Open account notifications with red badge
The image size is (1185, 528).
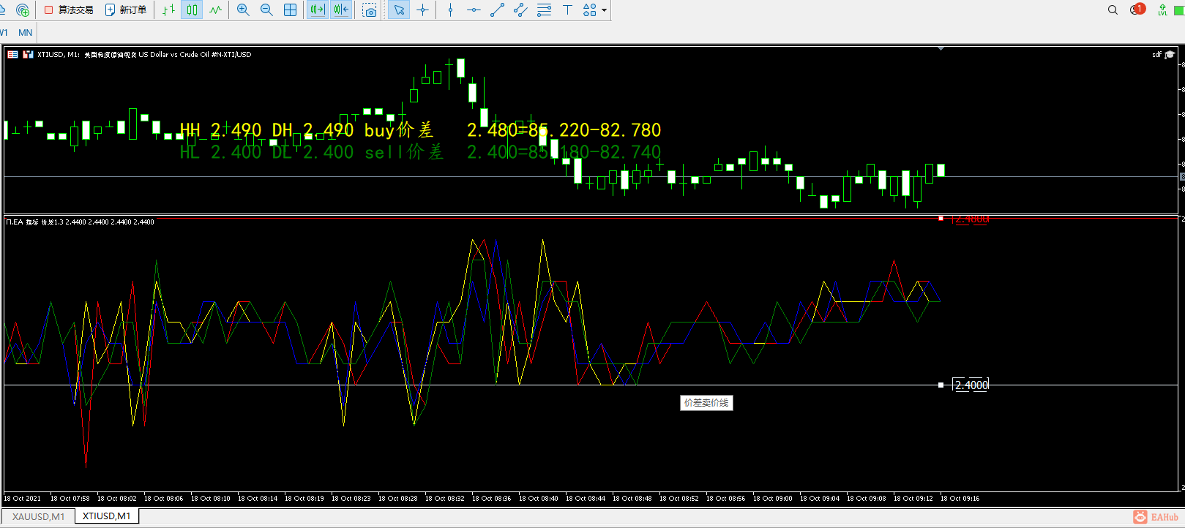point(1137,10)
